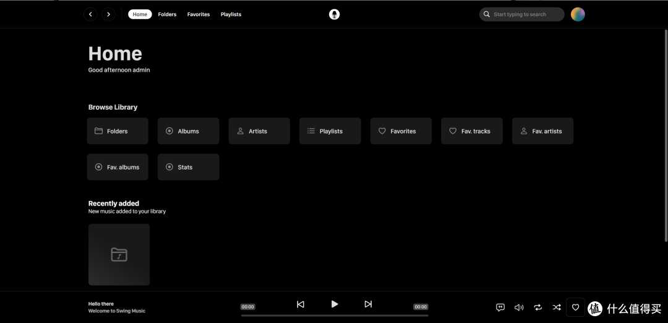Open the Fav. albums card
668x323 pixels.
118,167
